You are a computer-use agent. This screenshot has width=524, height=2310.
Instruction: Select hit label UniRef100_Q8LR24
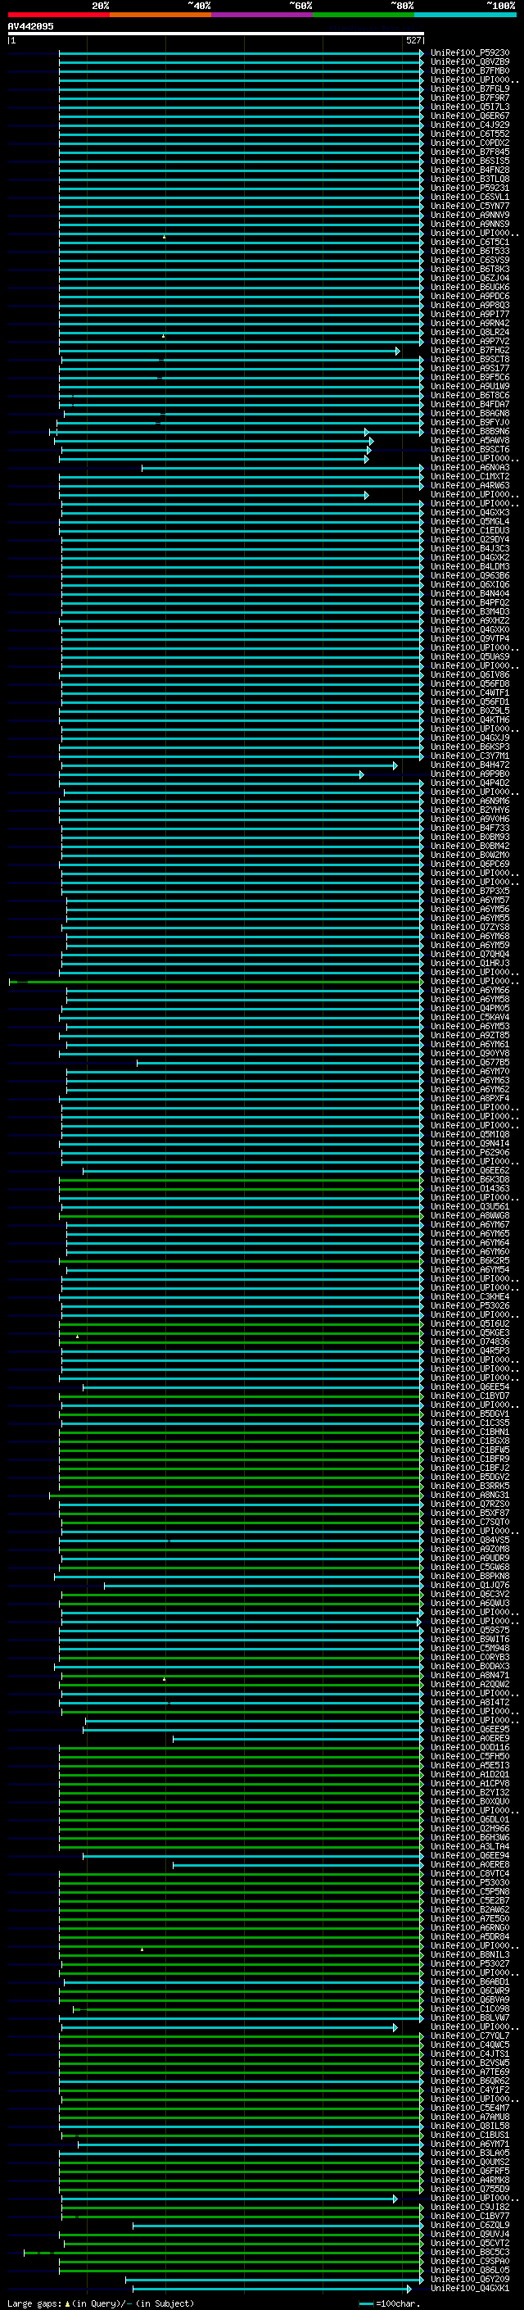coord(469,332)
